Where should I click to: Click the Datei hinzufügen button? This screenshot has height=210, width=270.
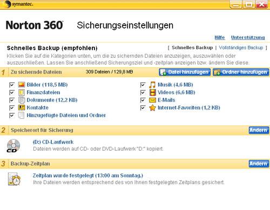185,72
